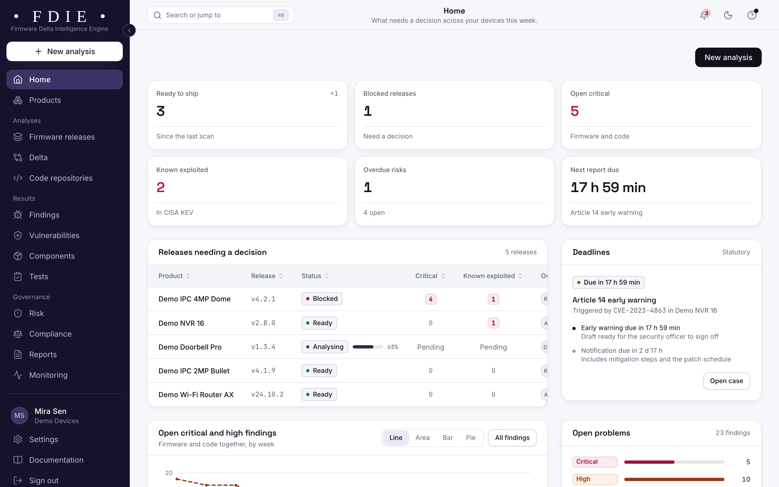Switch the chart to Pie view
The image size is (779, 487).
tap(471, 438)
